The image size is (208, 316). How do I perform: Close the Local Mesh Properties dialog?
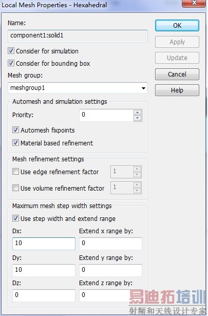tap(194, 3)
